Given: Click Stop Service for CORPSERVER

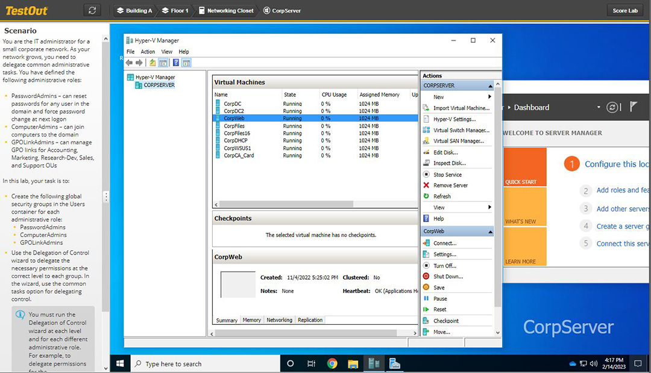Looking at the screenshot, I should (x=449, y=173).
